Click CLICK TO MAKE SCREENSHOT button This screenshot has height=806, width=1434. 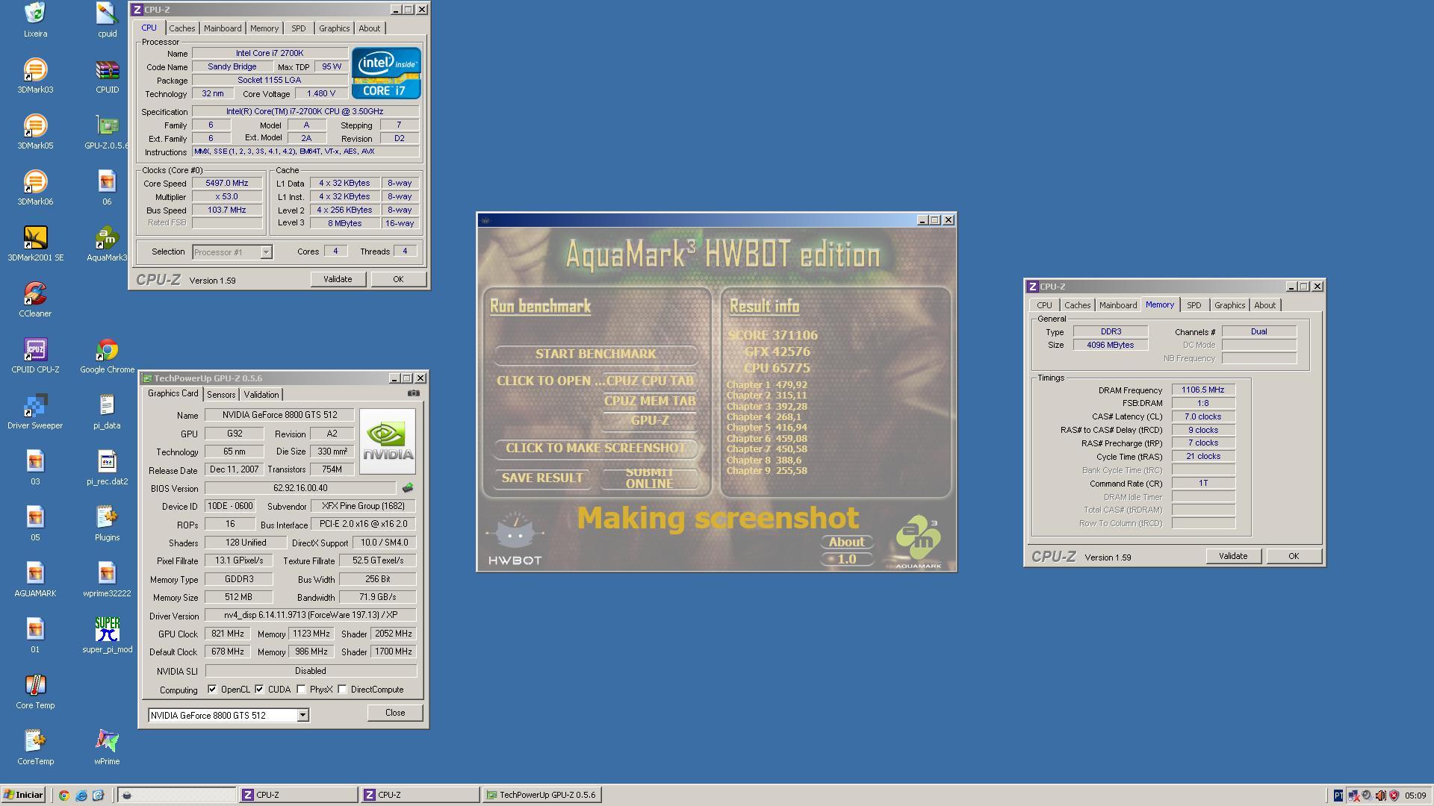tap(595, 448)
